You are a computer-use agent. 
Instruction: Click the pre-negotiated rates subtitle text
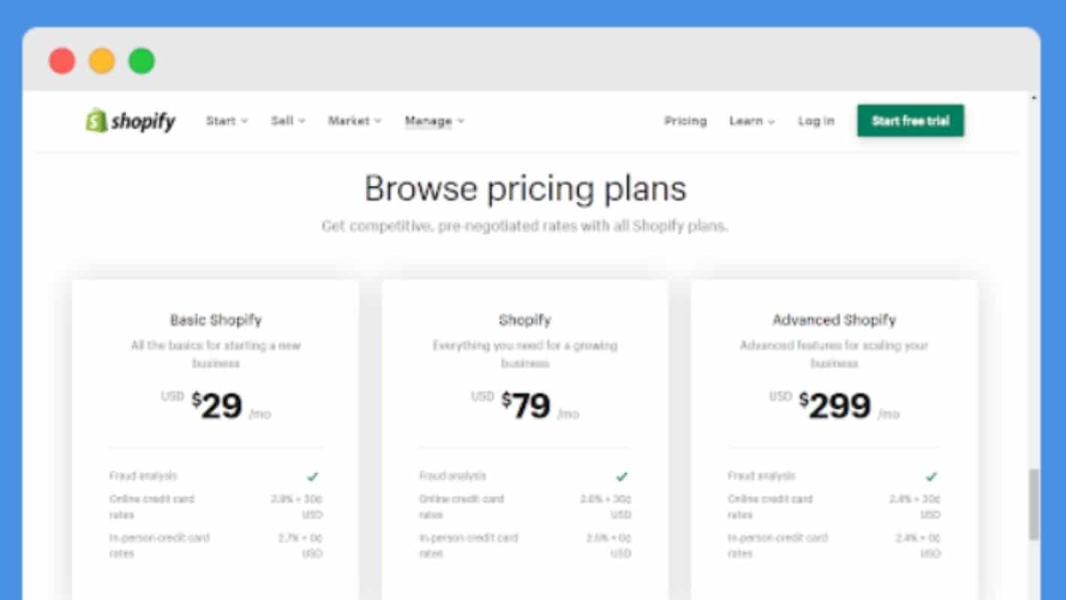pyautogui.click(x=525, y=226)
